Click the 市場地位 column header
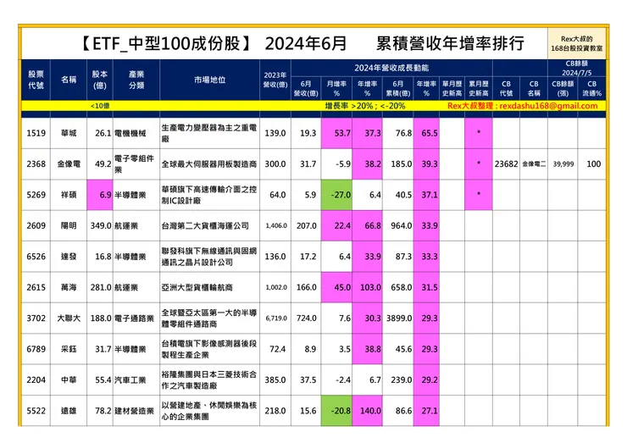This screenshot has height=443, width=627. (210, 80)
